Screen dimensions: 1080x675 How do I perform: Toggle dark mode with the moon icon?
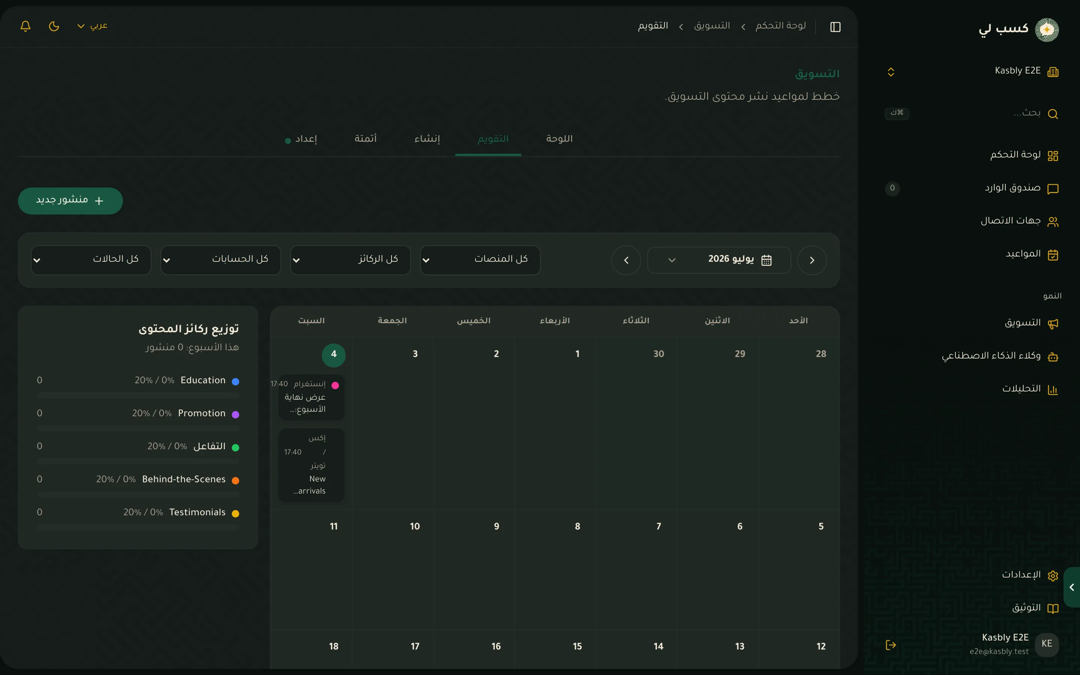coord(54,26)
